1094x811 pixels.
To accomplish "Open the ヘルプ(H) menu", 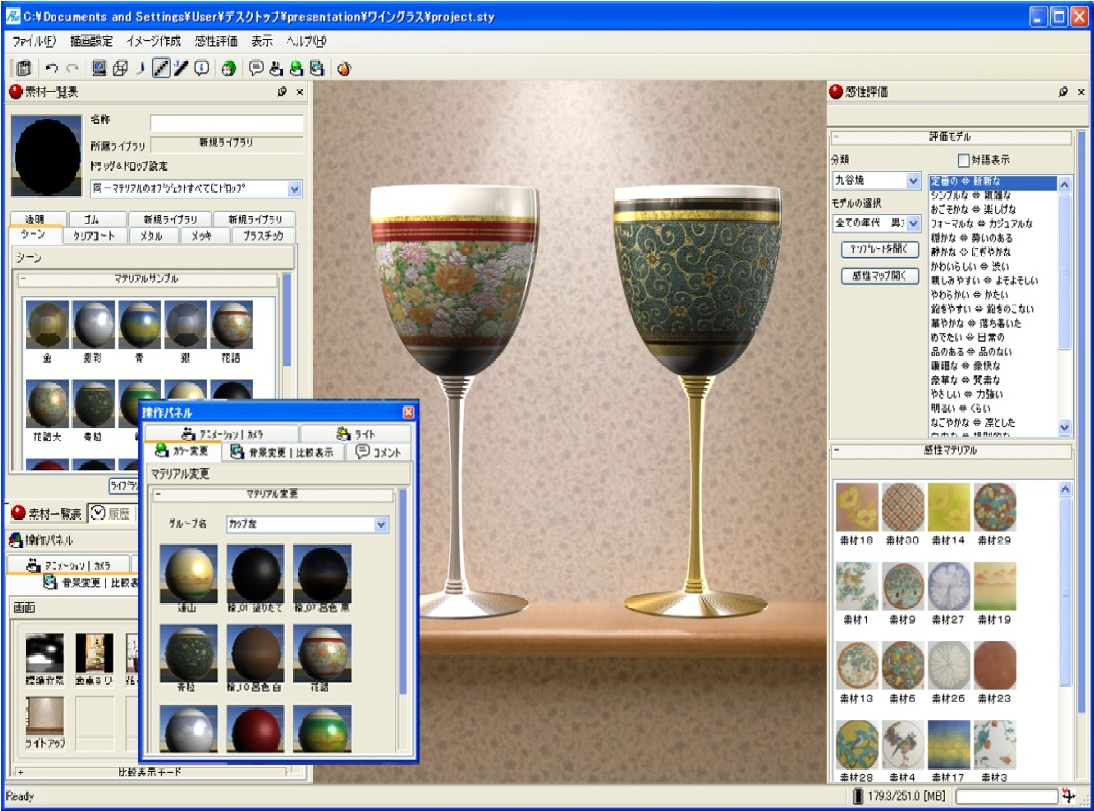I will click(x=306, y=41).
